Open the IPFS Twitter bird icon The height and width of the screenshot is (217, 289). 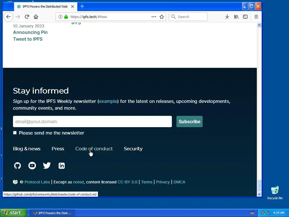47,166
